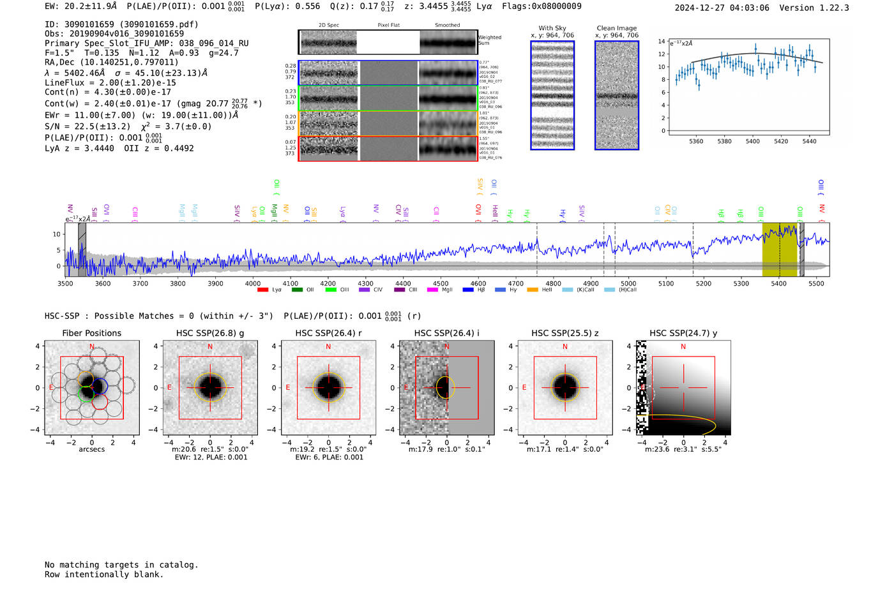Screen dimensions: 894x609
Task: Click the (H)CaII legend swatch
Action: coord(609,290)
